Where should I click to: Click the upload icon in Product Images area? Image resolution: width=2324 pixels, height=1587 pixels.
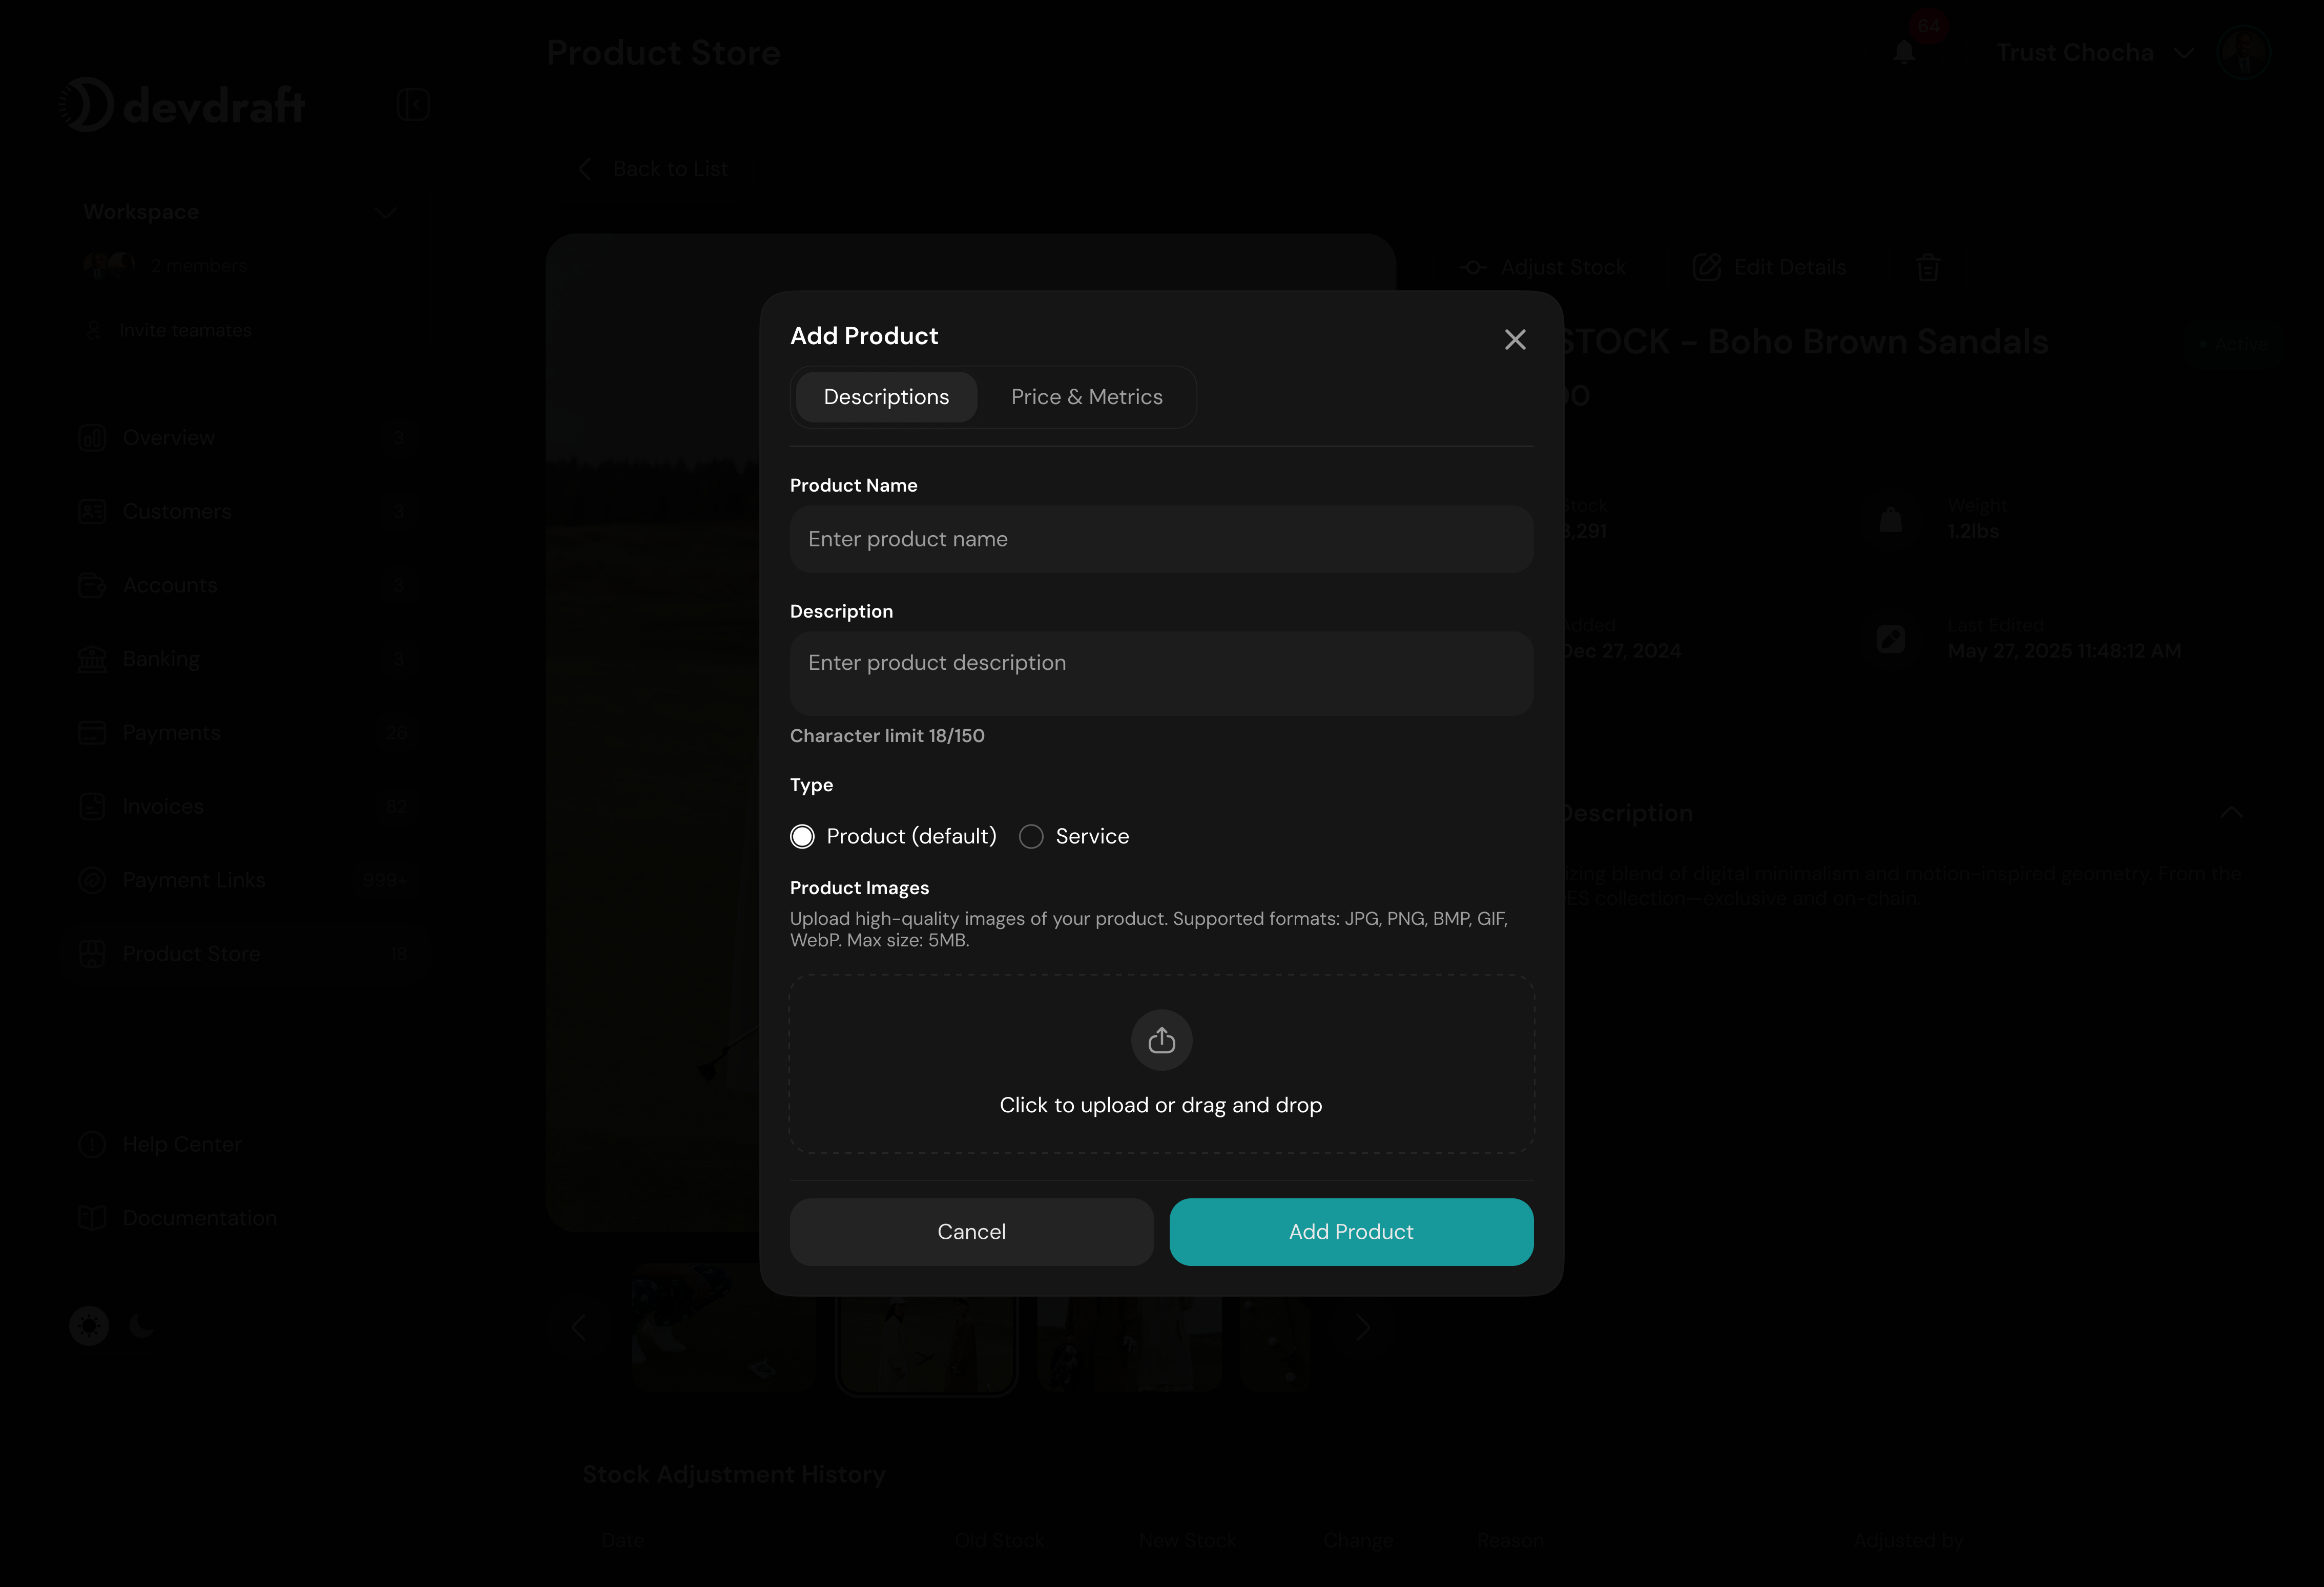point(1161,1040)
